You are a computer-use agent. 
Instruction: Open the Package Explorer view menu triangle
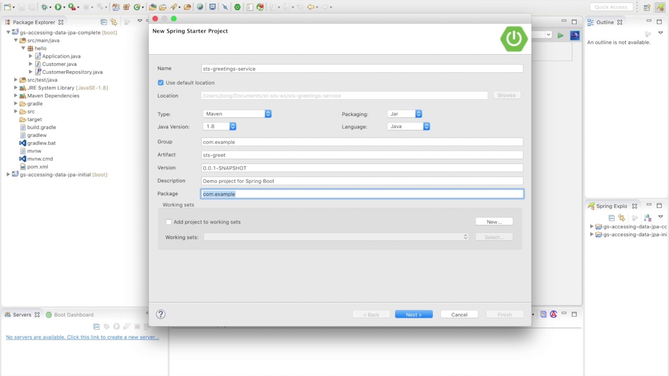(140, 21)
